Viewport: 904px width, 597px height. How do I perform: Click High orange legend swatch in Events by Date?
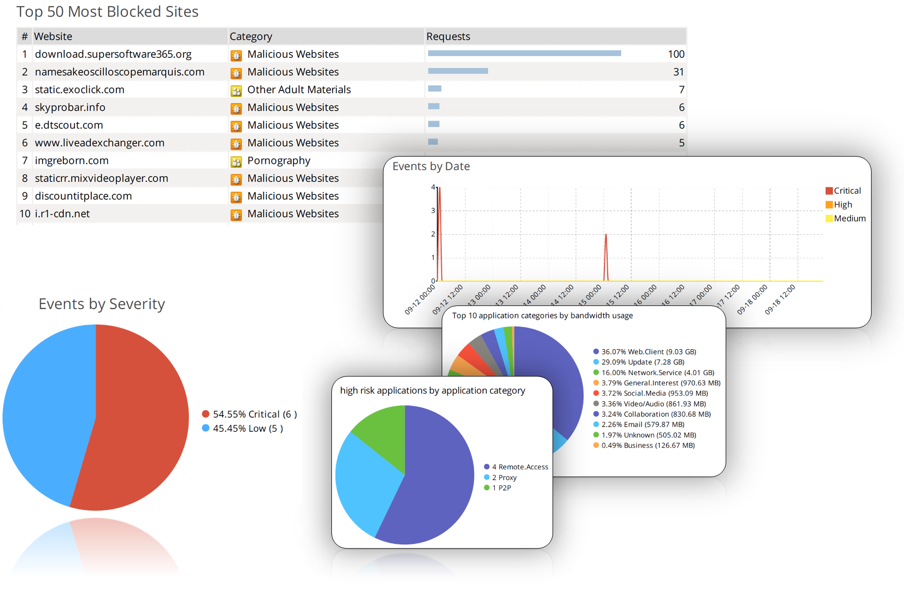tap(829, 204)
